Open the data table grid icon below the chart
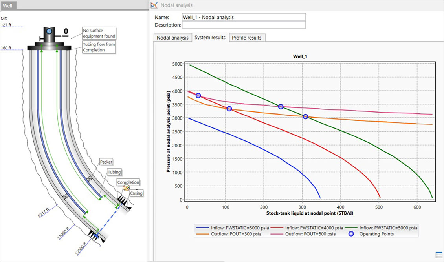 coord(439,255)
